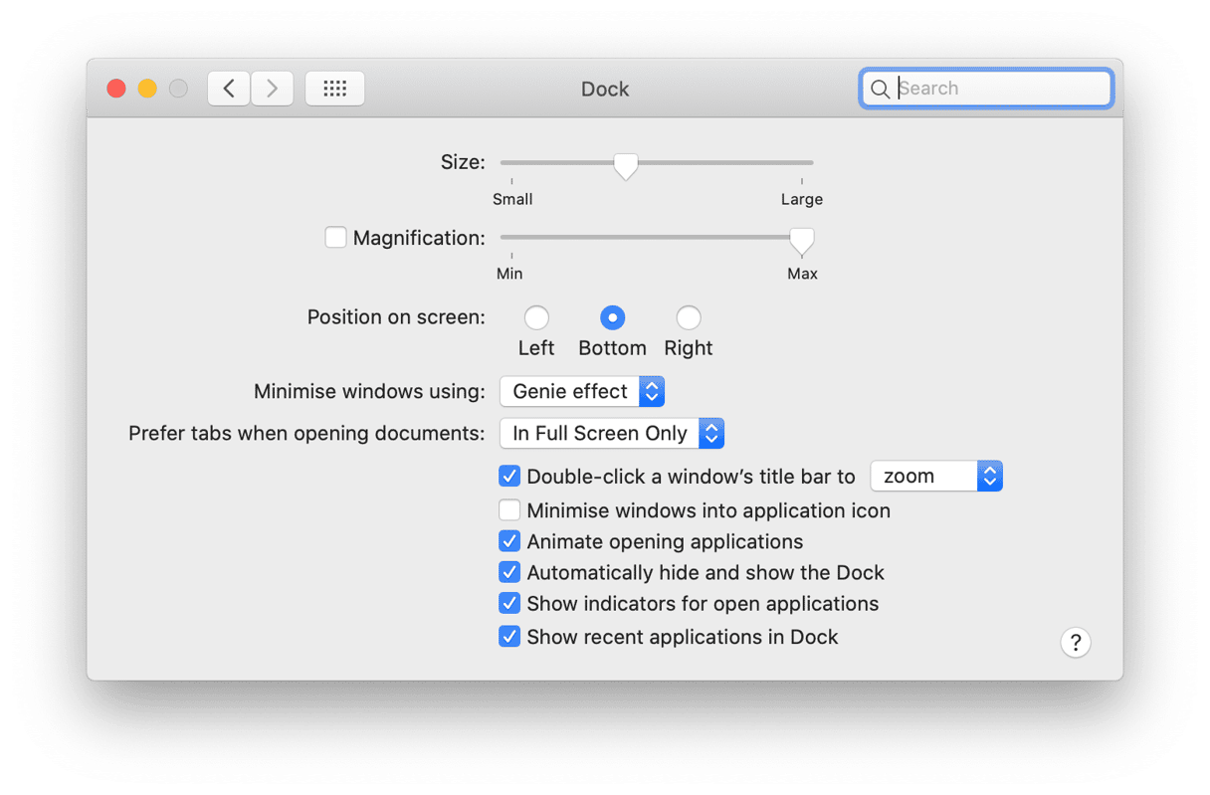Open the help question mark button
The width and height of the screenshot is (1210, 795).
(x=1076, y=642)
